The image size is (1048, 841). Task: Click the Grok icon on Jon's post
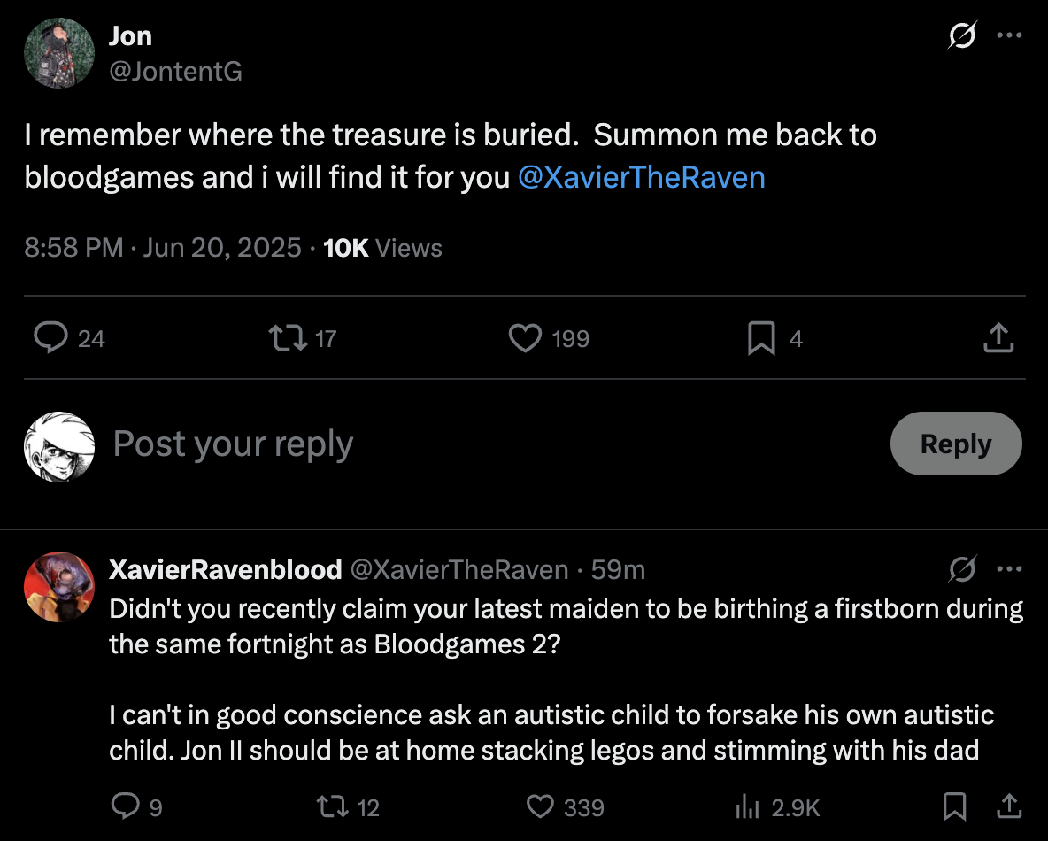point(962,35)
